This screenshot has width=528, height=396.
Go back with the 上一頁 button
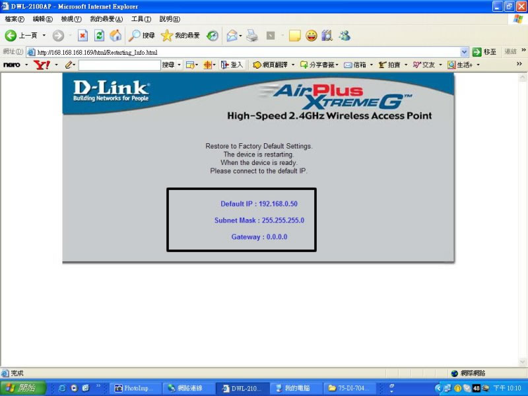pos(20,36)
